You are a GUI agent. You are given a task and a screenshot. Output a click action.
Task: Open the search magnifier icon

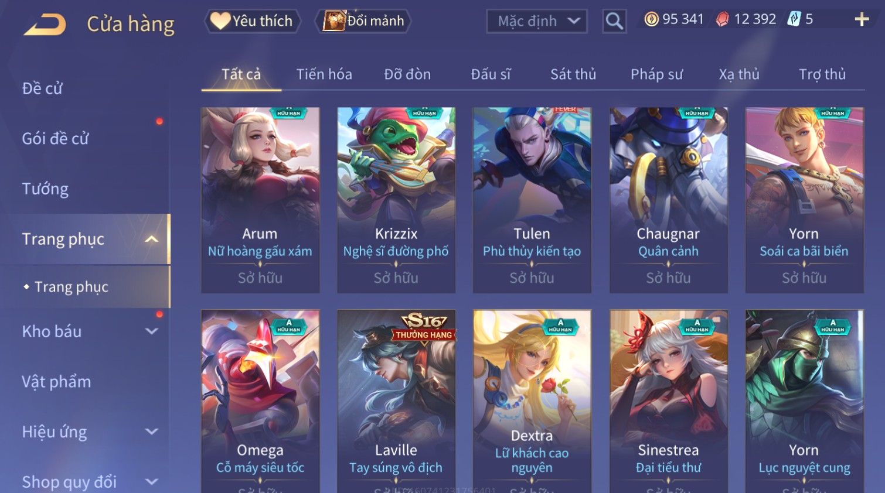(614, 21)
